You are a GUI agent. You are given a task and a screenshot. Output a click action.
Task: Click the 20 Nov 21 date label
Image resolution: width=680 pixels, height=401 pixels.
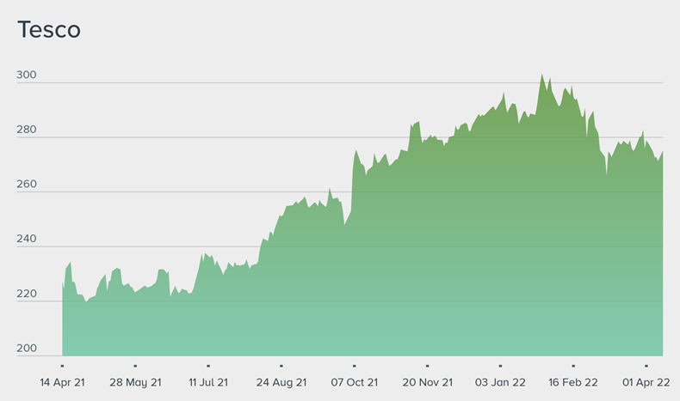click(x=428, y=382)
